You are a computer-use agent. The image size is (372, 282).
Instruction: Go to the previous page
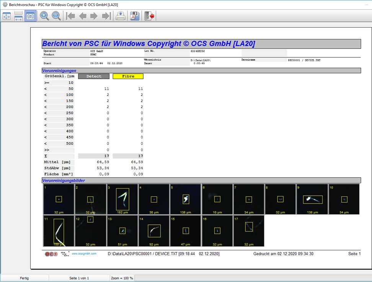82,16
